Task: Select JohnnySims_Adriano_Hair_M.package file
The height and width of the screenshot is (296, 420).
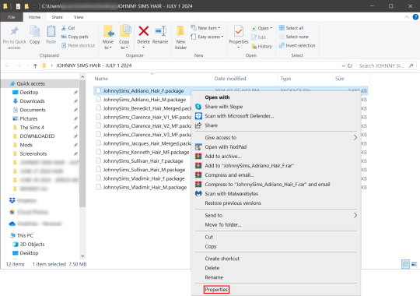Action: [145, 100]
